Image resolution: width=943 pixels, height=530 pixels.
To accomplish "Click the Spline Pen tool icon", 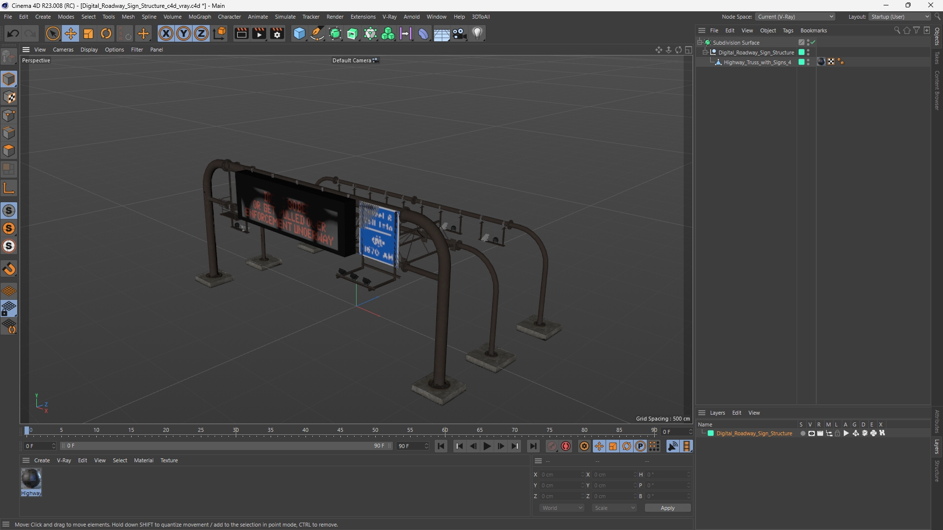I will (x=317, y=33).
